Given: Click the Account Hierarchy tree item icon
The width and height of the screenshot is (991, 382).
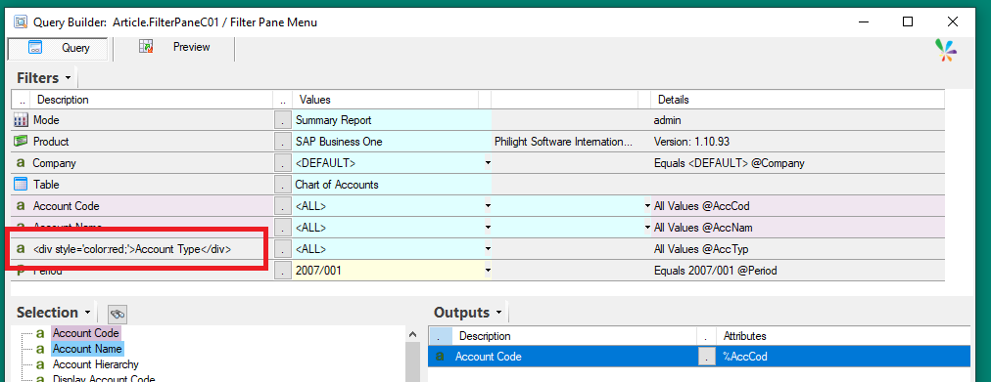Looking at the screenshot, I should click(40, 365).
